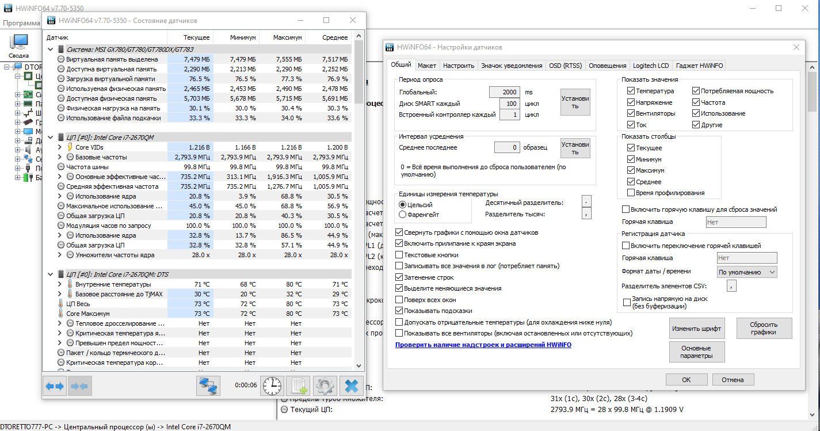This screenshot has height=431, width=820.
Task: Click the thermometer icon beside ЦП Весь
Action: pos(61,304)
